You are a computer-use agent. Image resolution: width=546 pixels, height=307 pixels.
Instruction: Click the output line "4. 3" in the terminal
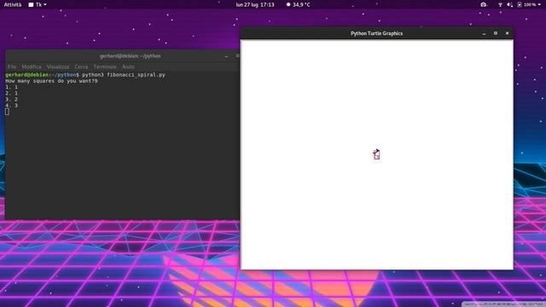point(11,106)
